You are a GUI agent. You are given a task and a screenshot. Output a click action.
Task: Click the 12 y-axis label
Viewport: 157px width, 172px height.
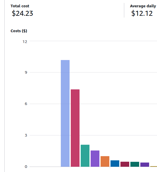[25, 42]
